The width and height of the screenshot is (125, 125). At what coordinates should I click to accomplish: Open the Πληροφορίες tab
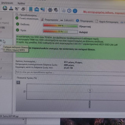coord(84,21)
